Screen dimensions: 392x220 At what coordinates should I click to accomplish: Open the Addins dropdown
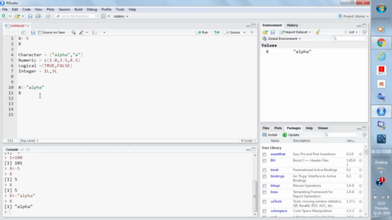click(121, 16)
